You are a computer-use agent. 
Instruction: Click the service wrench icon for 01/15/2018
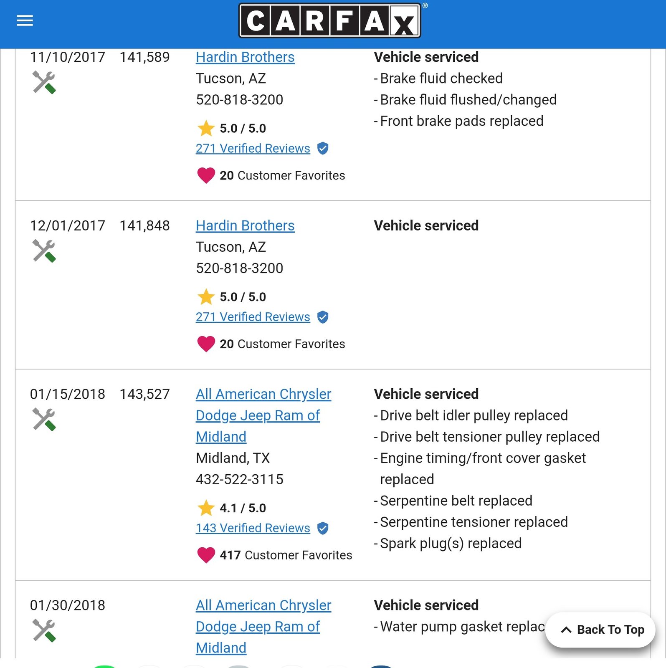point(44,419)
